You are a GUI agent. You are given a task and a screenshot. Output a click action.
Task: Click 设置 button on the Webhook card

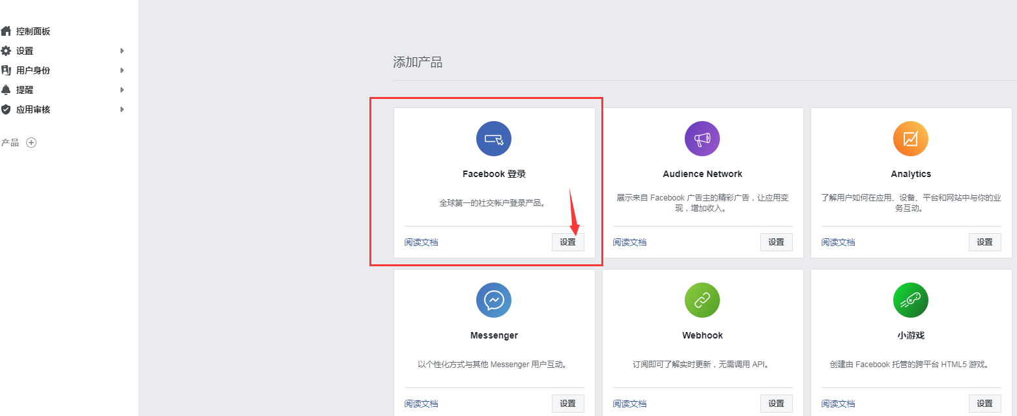point(777,404)
